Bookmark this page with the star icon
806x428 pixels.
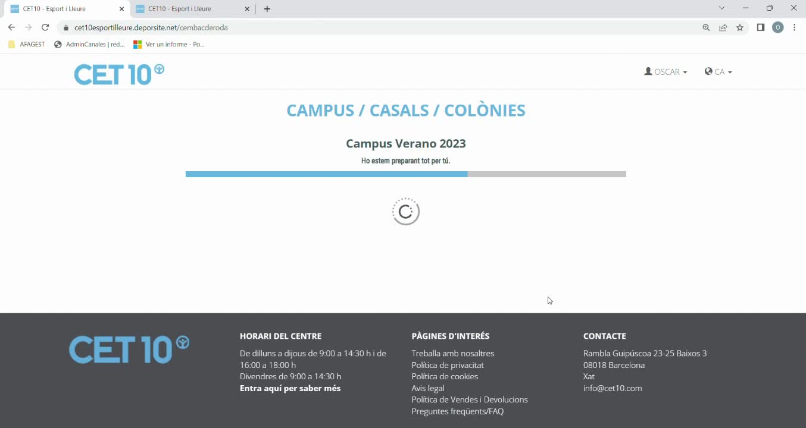coord(740,27)
